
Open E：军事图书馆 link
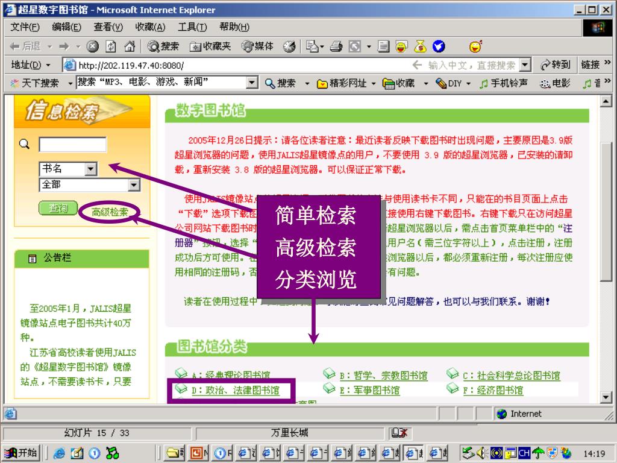tap(369, 390)
